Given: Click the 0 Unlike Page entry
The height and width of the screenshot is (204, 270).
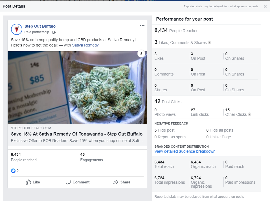Looking at the screenshot, I should (219, 137).
